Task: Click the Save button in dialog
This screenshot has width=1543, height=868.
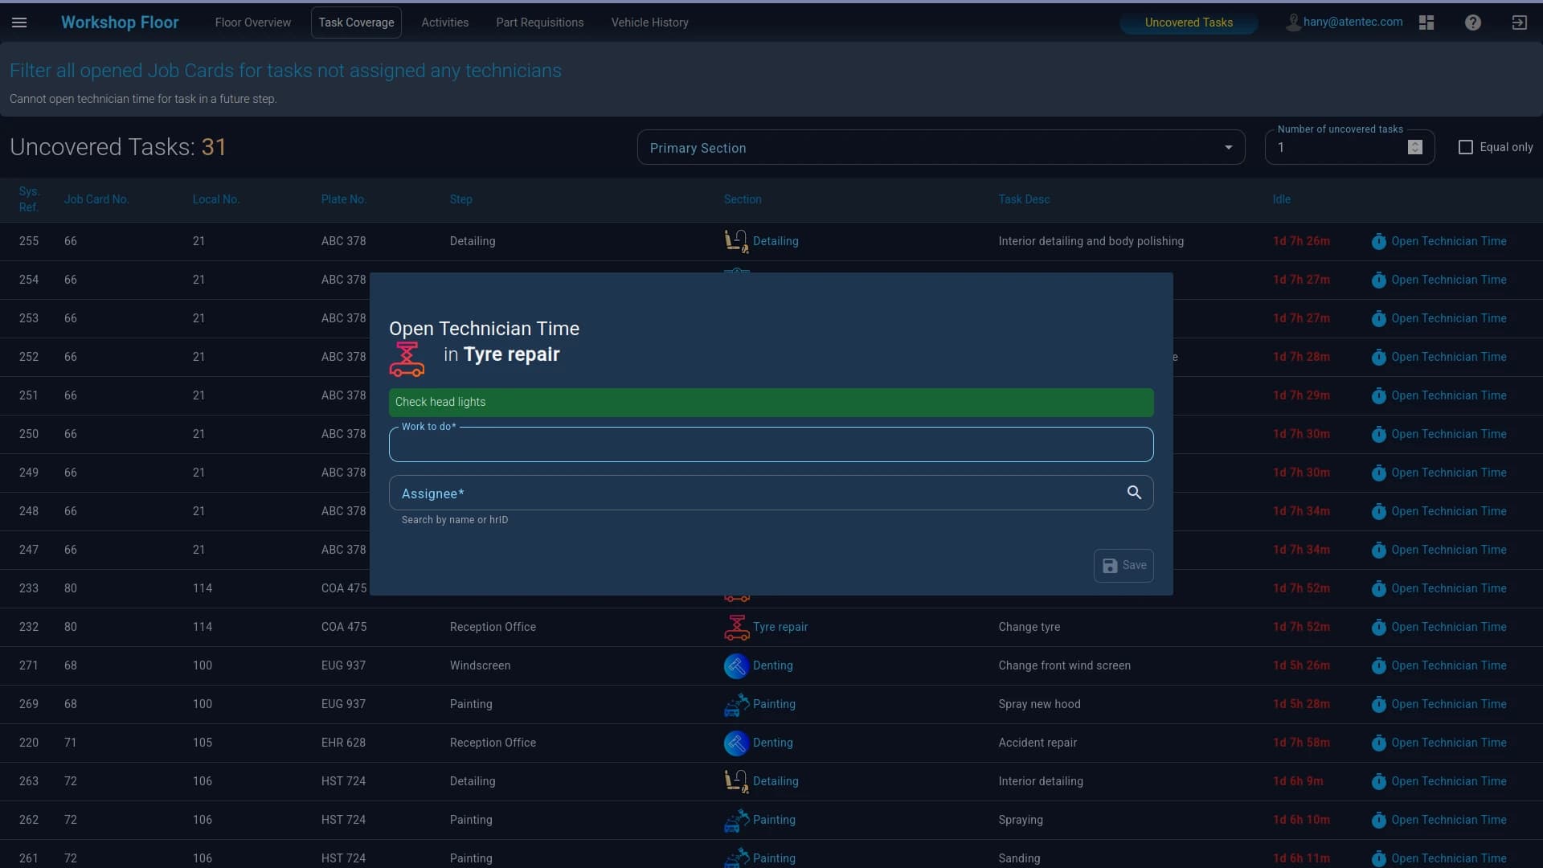Action: 1123,565
